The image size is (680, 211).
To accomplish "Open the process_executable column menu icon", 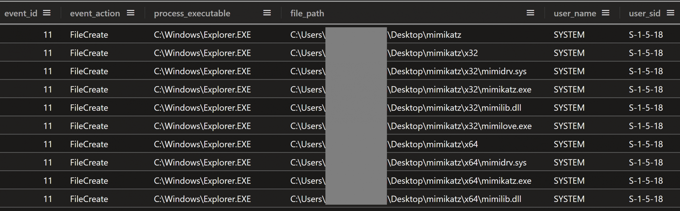I will 267,13.
